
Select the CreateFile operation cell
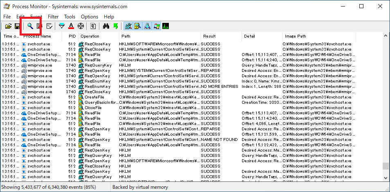tap(94, 97)
